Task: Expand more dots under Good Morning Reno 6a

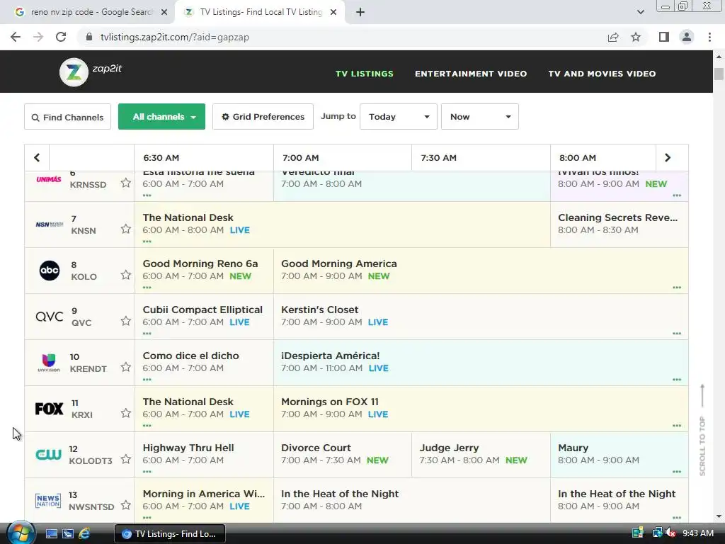Action: pos(147,288)
